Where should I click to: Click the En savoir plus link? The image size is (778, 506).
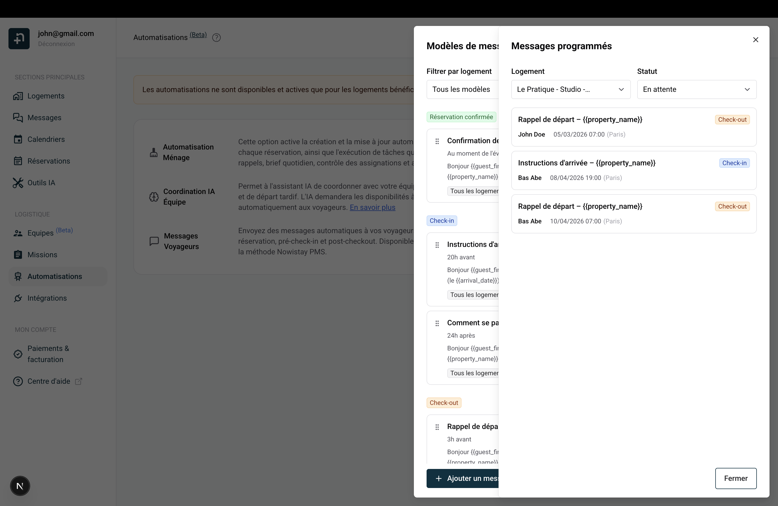pos(372,207)
